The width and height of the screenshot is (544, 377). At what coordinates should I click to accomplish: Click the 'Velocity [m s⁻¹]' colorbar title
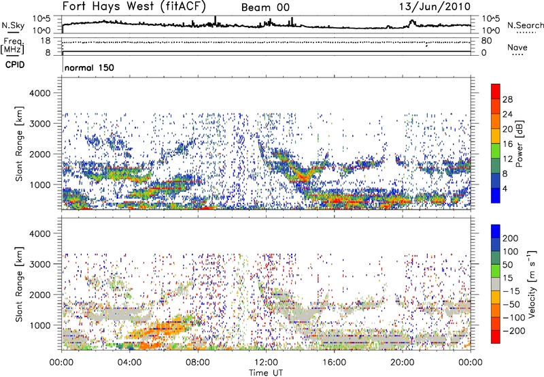532,284
